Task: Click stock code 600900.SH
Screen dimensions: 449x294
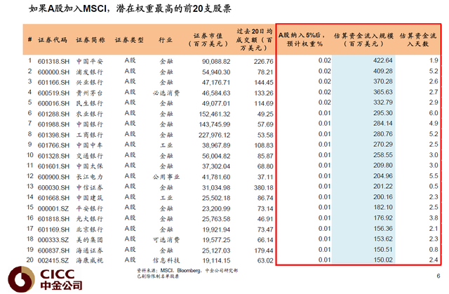Action: [x=53, y=177]
